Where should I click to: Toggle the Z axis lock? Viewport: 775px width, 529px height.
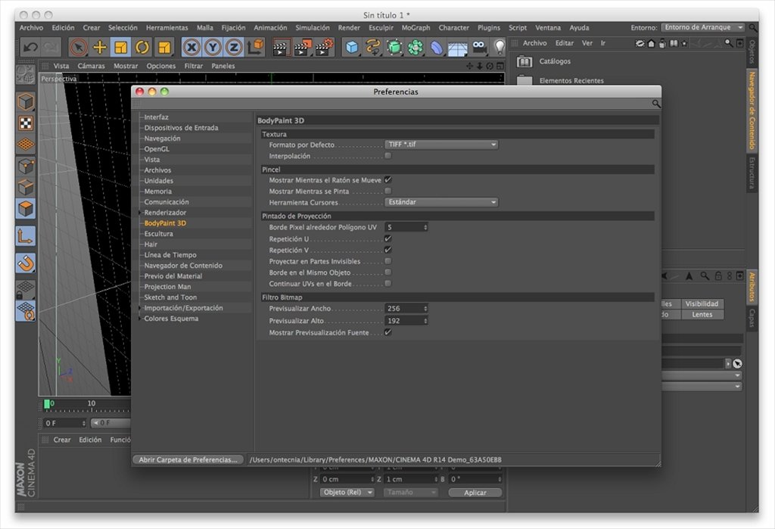coord(233,48)
